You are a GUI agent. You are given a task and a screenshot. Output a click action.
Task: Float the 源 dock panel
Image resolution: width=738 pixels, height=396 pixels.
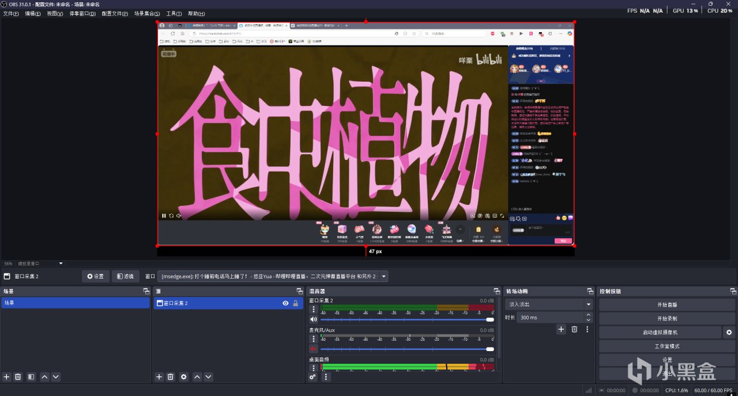(300, 291)
